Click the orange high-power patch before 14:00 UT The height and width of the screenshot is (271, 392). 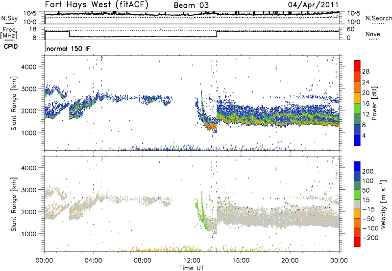[x=211, y=127]
